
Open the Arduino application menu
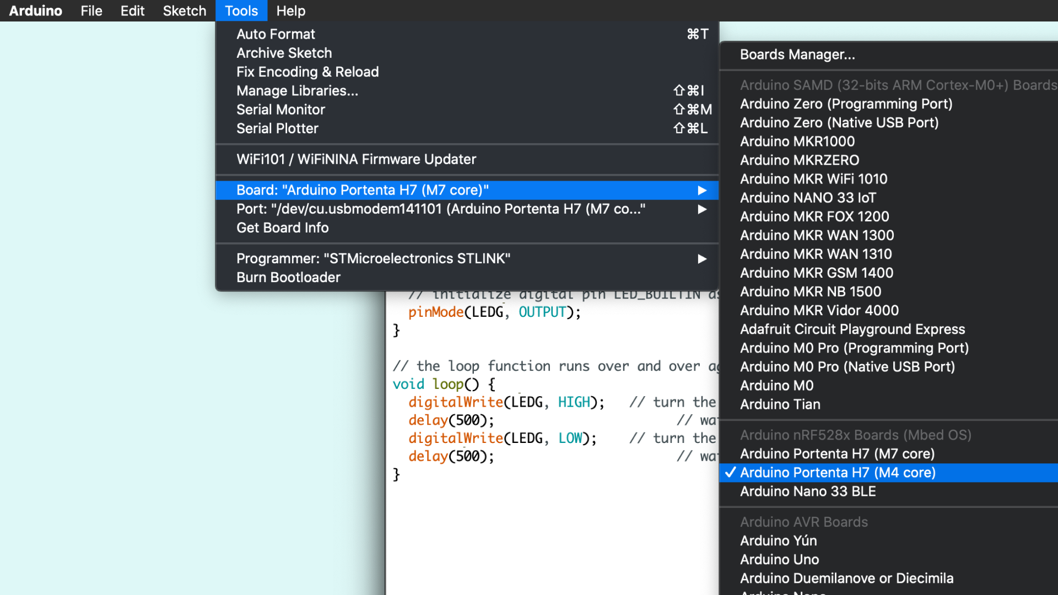[x=35, y=10]
